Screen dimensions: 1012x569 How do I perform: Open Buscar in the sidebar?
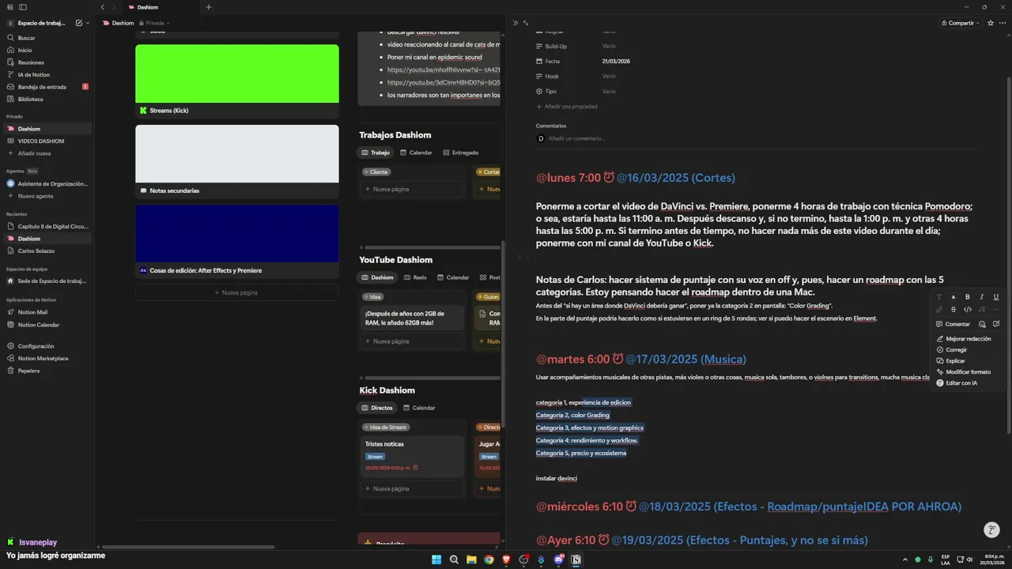pyautogui.click(x=47, y=38)
